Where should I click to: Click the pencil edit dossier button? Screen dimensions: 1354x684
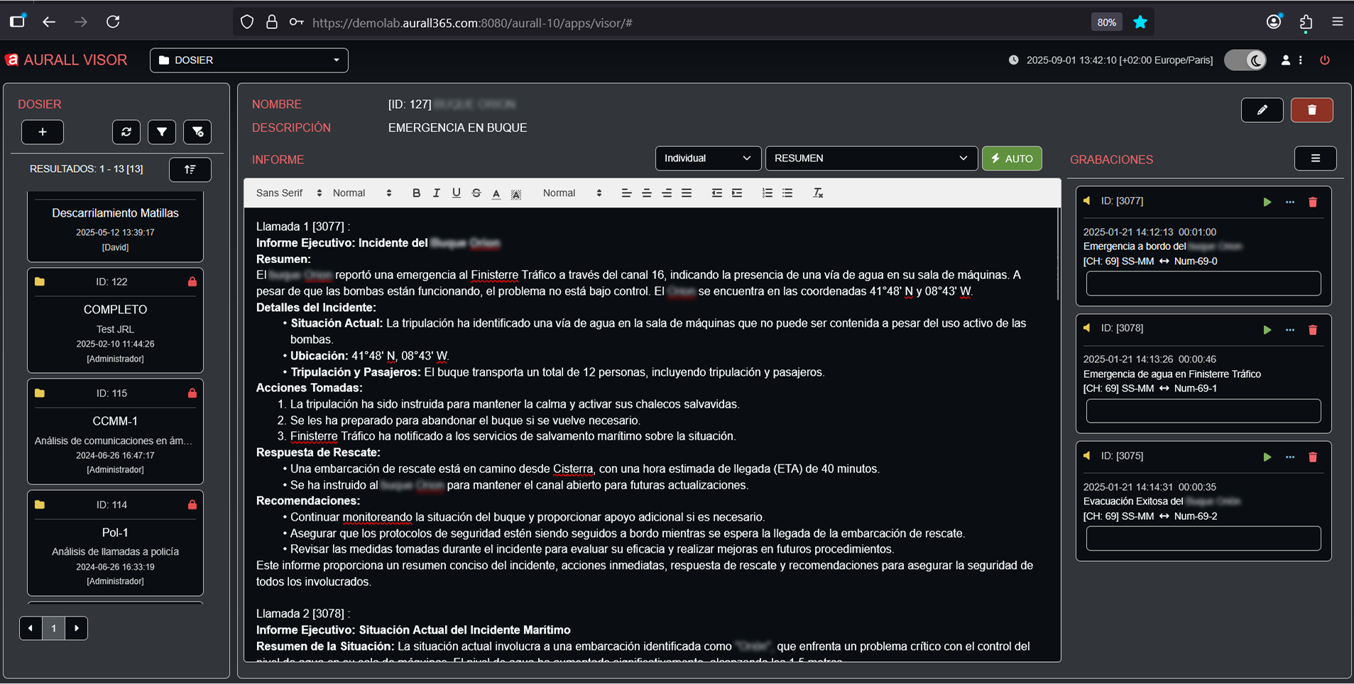[x=1262, y=110]
